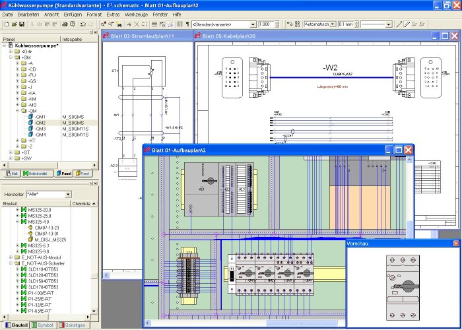Increase line width with spinner arrow
462x330 pixels.
coord(356,22)
